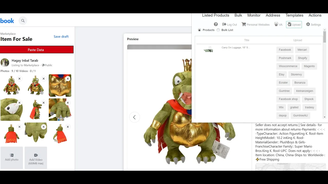The height and width of the screenshot is (184, 328).
Task: Open Monitor tab
Action: (x=254, y=15)
